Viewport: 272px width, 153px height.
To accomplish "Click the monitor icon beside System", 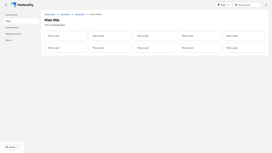I will tap(6, 147).
